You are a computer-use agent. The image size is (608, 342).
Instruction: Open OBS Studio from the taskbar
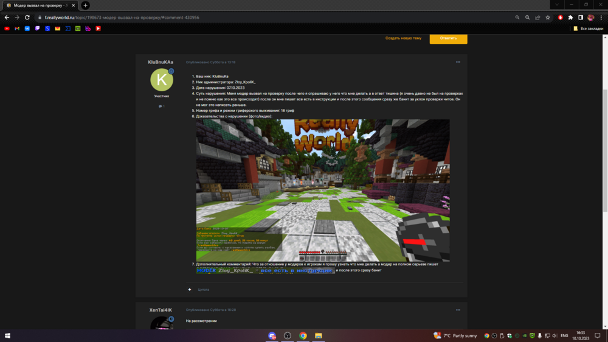(x=288, y=336)
